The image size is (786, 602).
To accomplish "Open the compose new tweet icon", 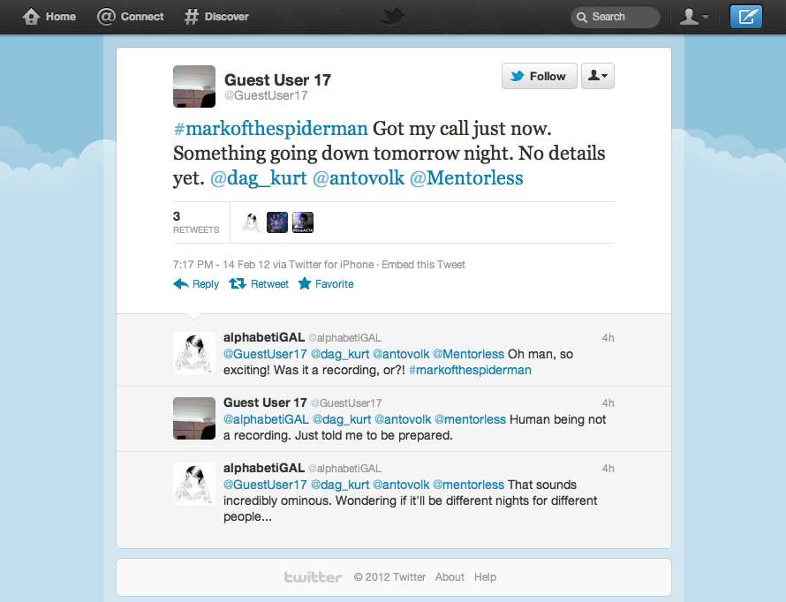I will coord(745,17).
